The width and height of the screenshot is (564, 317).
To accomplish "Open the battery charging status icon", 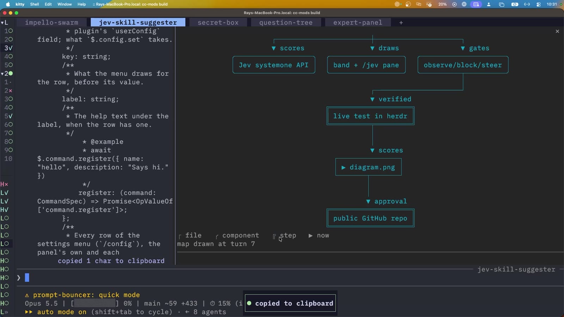I will tap(515, 4).
